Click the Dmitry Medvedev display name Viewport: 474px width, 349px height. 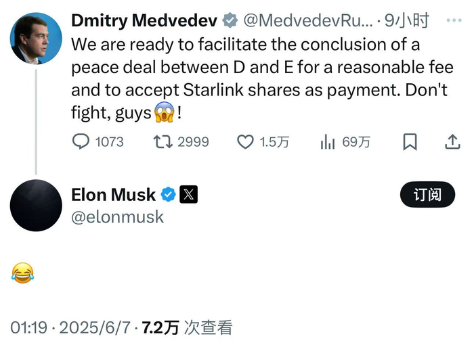tap(144, 21)
